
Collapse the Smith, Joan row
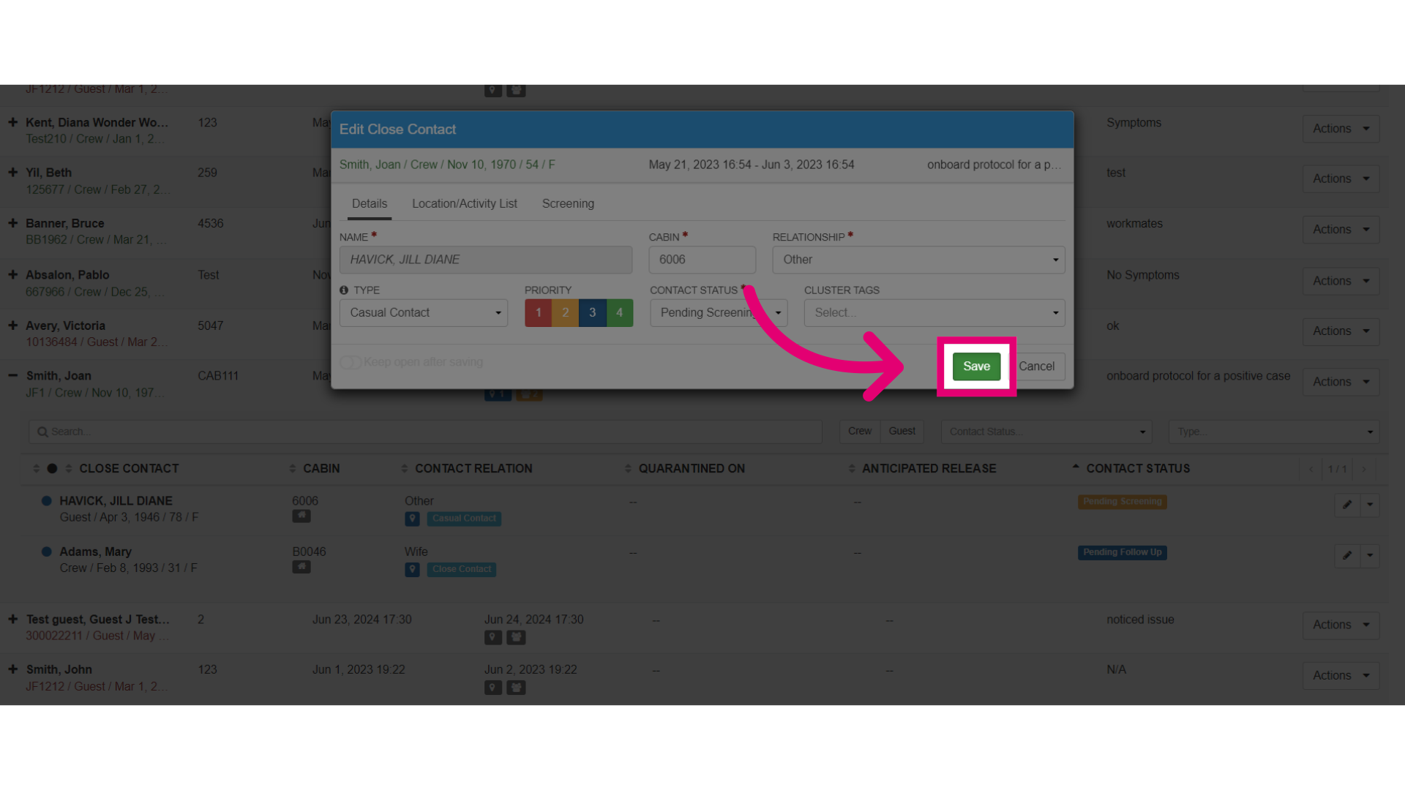tap(12, 375)
